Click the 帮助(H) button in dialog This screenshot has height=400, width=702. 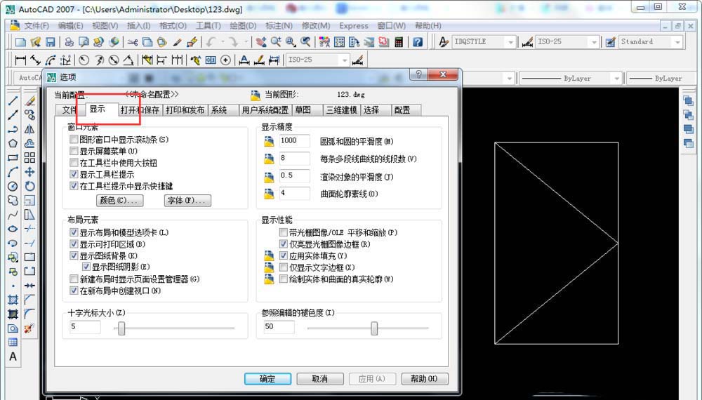[425, 379]
